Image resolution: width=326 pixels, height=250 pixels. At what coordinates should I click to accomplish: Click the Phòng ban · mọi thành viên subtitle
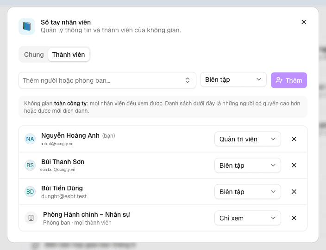[77, 223]
